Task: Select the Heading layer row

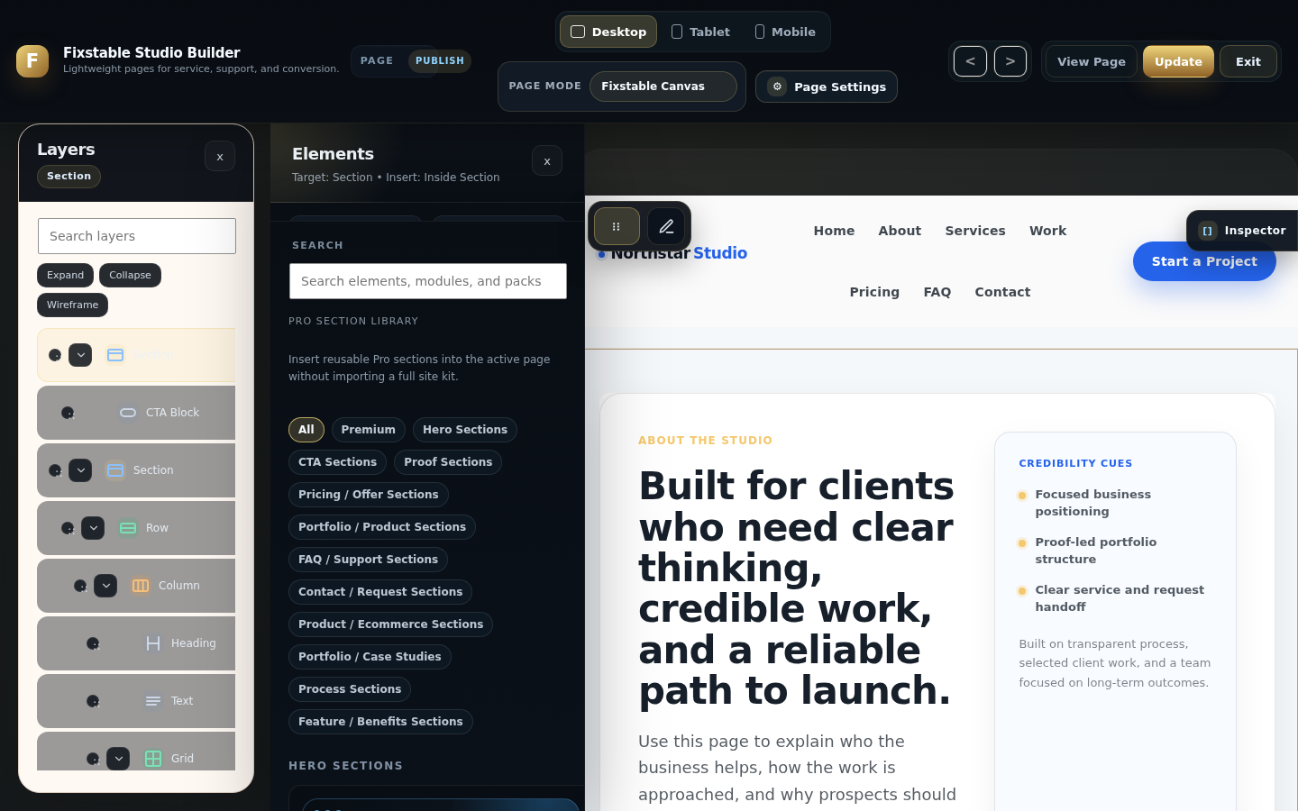Action: coord(136,643)
